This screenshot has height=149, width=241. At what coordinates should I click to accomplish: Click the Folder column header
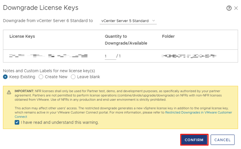pos(168,36)
